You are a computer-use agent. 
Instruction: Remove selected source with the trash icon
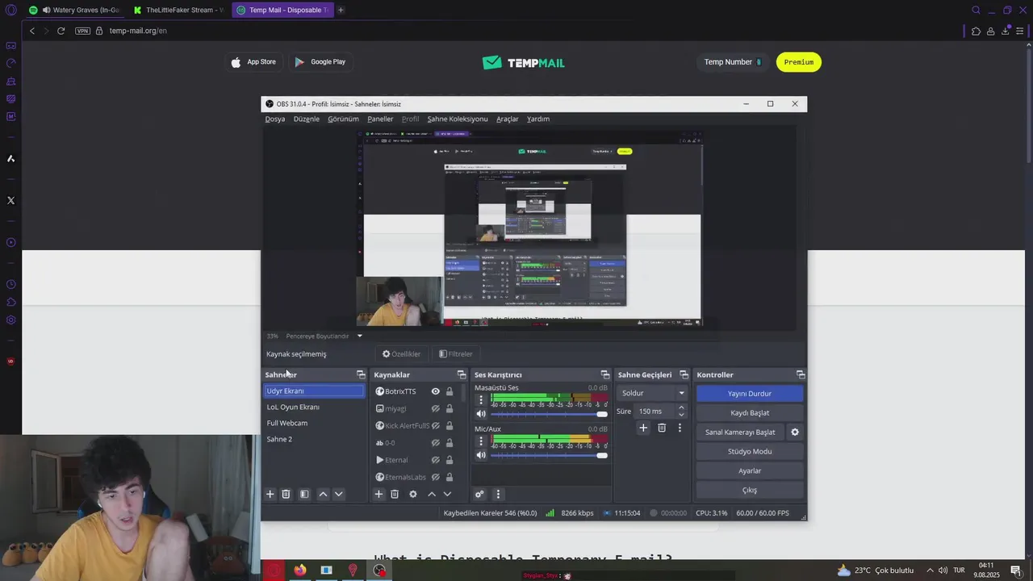395,494
